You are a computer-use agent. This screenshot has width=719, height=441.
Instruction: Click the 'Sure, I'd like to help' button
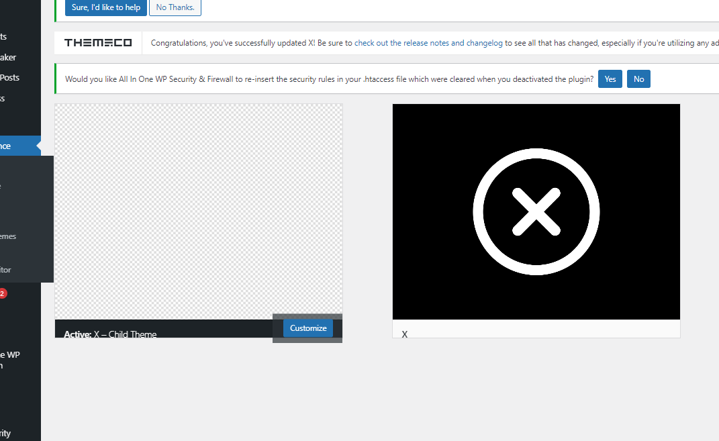(106, 7)
